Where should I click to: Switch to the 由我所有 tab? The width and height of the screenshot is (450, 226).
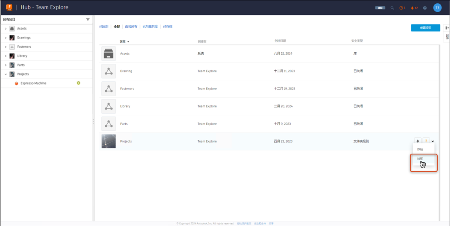[x=131, y=27]
